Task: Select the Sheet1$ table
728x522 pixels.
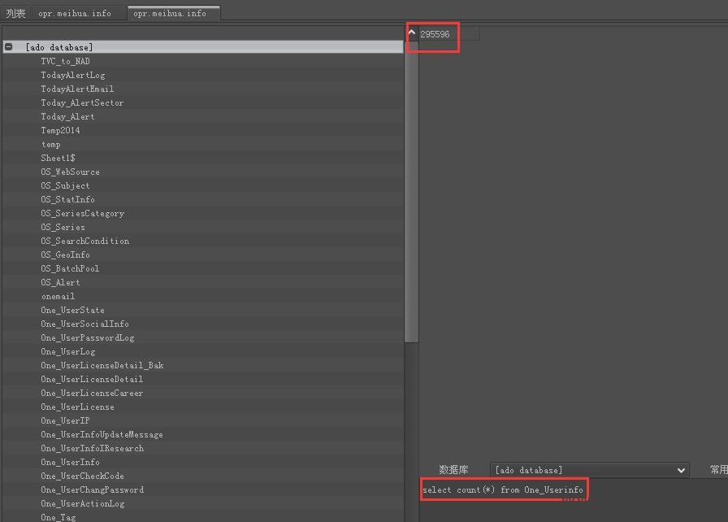Action: 58,158
